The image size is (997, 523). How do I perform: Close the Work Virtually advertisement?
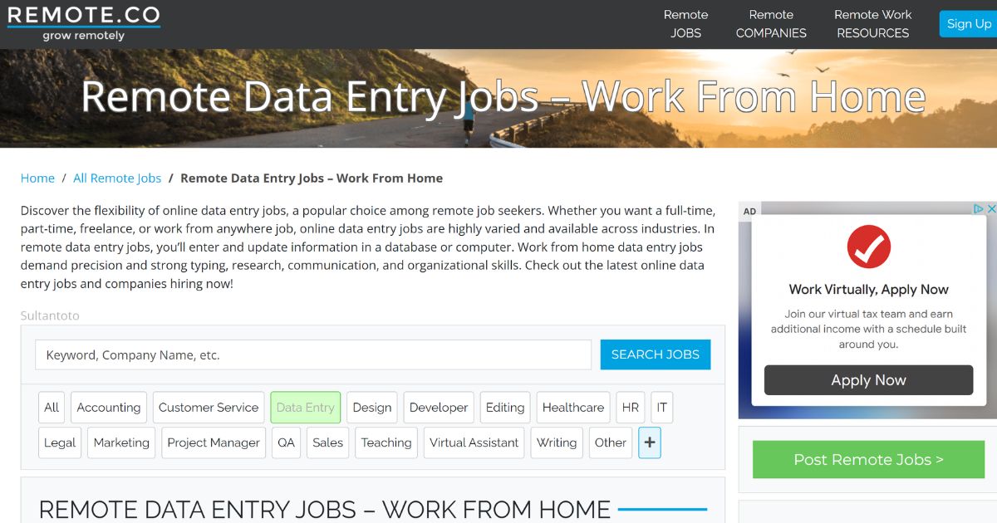coord(990,209)
